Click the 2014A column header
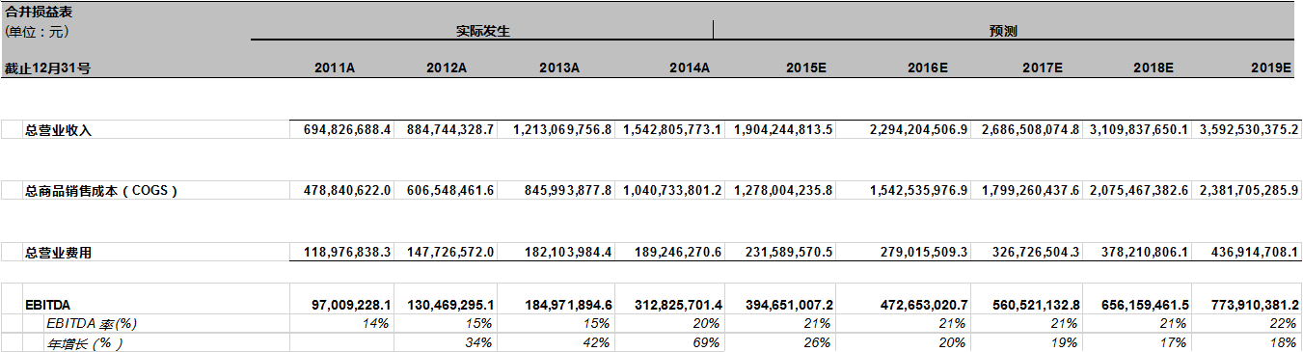The image size is (1303, 352). click(690, 68)
